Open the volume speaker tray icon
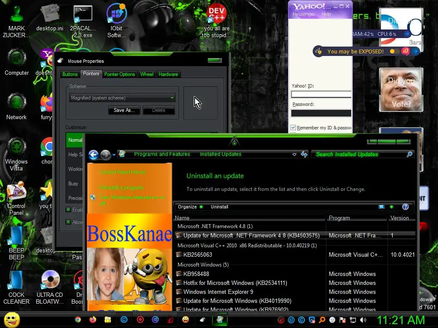Viewport: 438px width, 328px height. pos(363,320)
